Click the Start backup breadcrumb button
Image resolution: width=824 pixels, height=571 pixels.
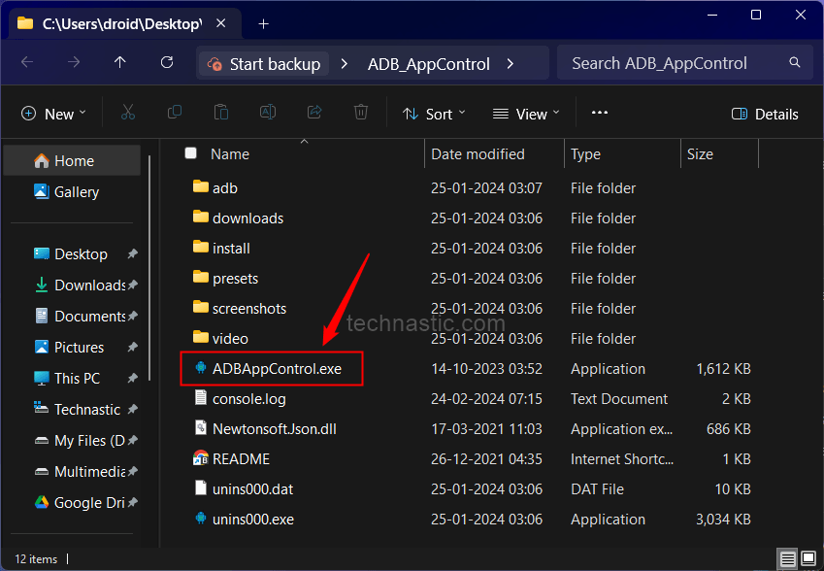(x=264, y=64)
